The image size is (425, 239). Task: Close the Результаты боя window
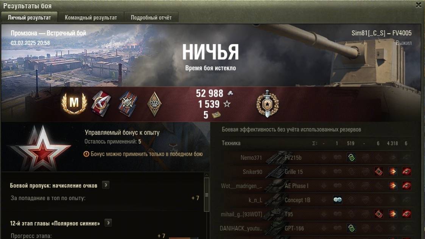(419, 5)
